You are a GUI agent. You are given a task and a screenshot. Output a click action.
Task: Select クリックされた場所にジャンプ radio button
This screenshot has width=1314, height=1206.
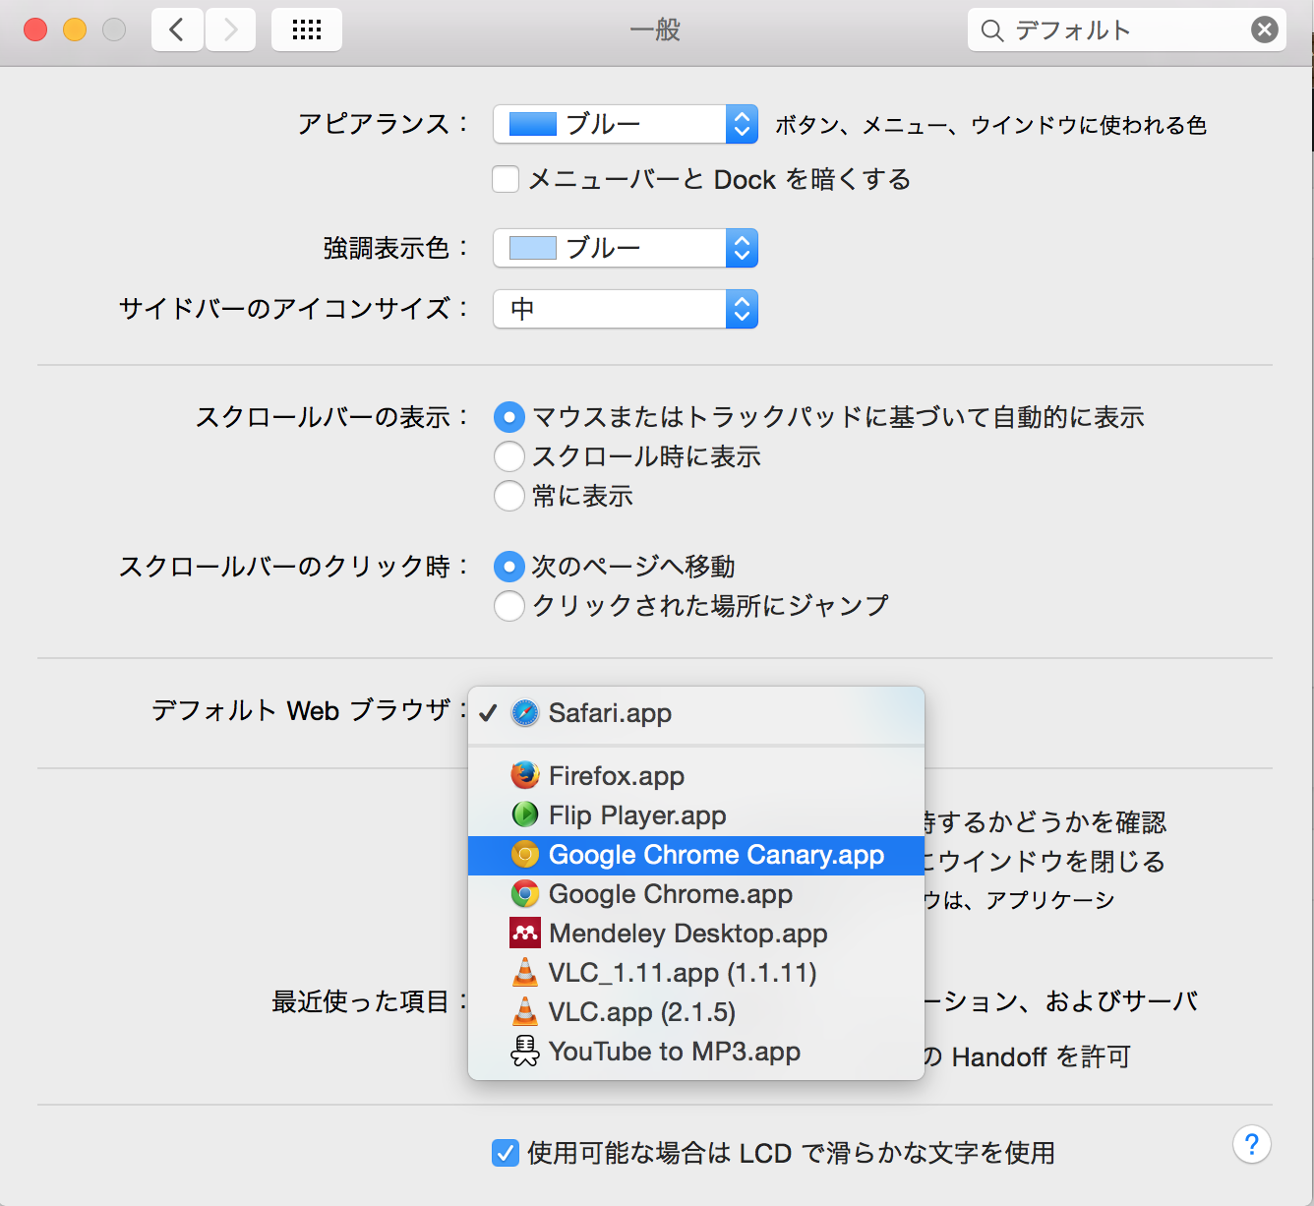pos(508,606)
